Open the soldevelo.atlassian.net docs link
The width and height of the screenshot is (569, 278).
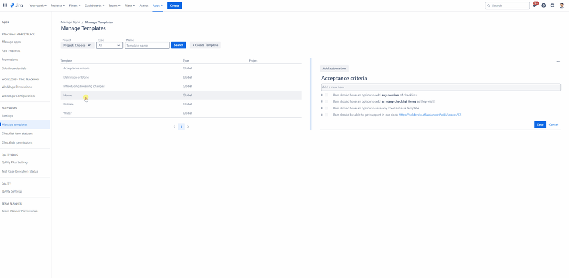tap(430, 115)
